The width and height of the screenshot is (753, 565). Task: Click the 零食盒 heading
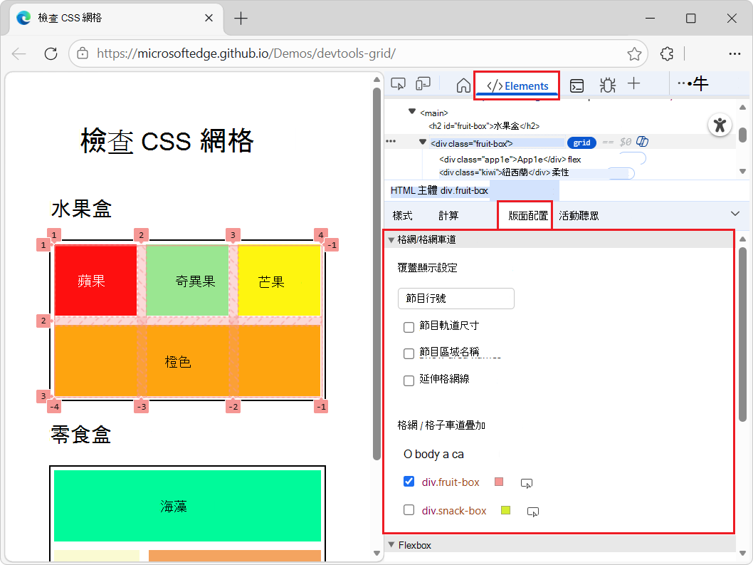click(82, 435)
